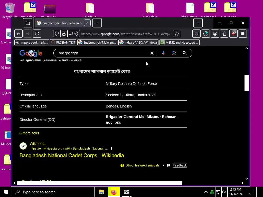Open Firefox hamburger application menu
The width and height of the screenshot is (263, 197).
pos(243,34)
